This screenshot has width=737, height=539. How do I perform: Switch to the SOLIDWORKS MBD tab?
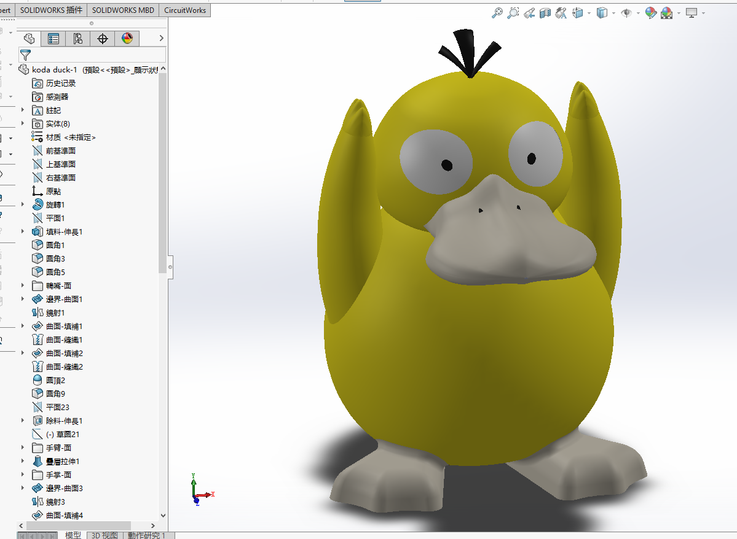[123, 10]
